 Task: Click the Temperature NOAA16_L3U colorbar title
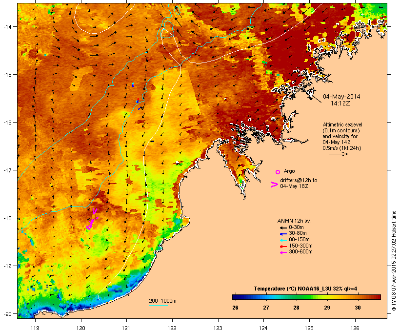tap(305, 289)
